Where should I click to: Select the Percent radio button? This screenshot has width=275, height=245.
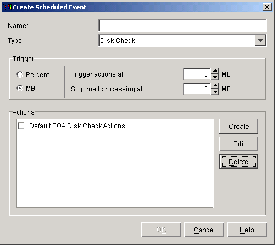(x=20, y=74)
